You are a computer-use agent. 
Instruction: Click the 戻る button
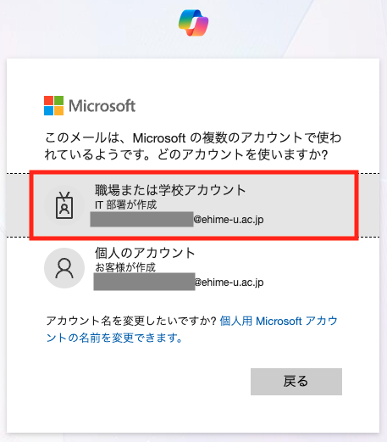click(296, 382)
